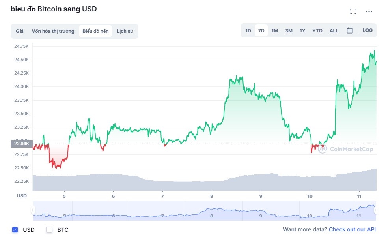
Task: Select the 1M range option
Action: 274,30
